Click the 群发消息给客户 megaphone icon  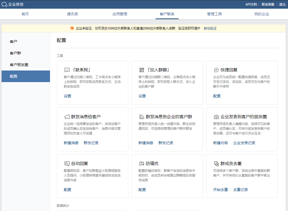(x=67, y=117)
